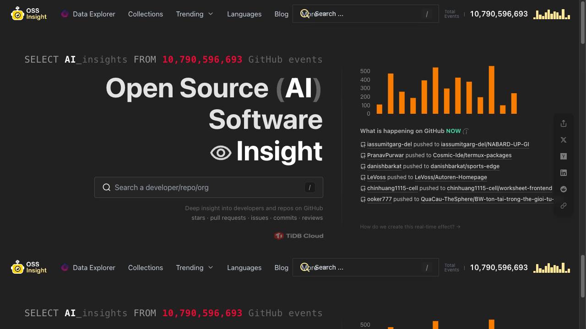Click the top header total events count 10,790,596,693
The height and width of the screenshot is (329, 586).
pyautogui.click(x=499, y=14)
